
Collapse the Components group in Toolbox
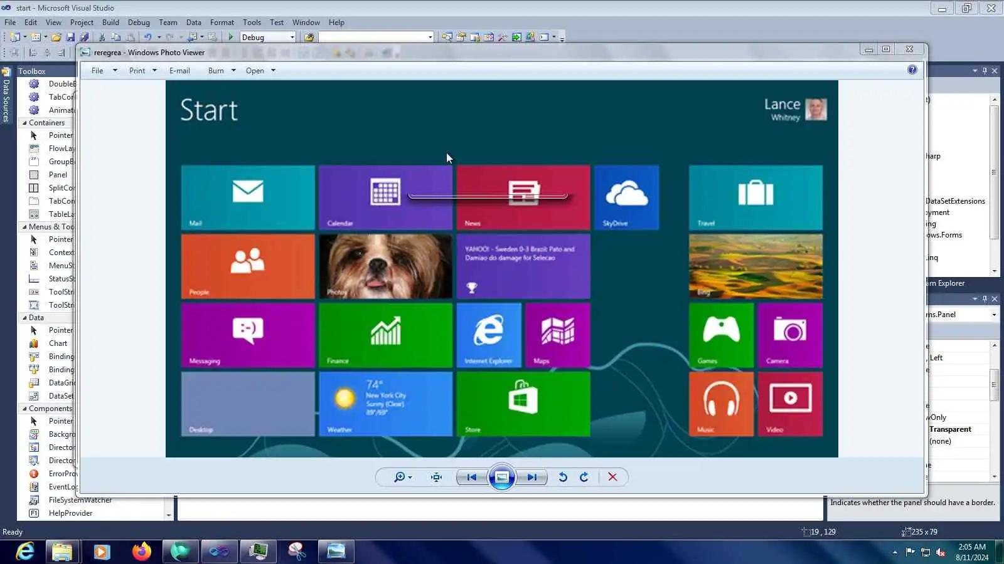(24, 409)
